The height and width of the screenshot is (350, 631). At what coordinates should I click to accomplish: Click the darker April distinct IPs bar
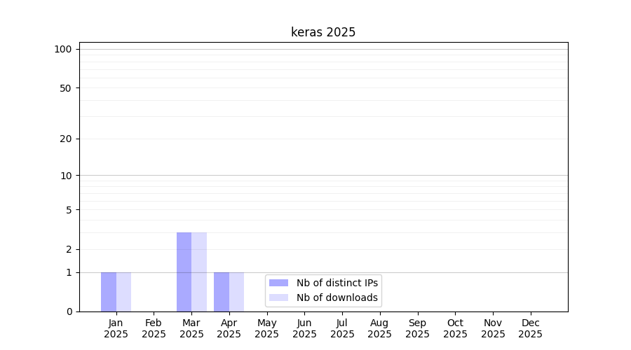point(222,292)
